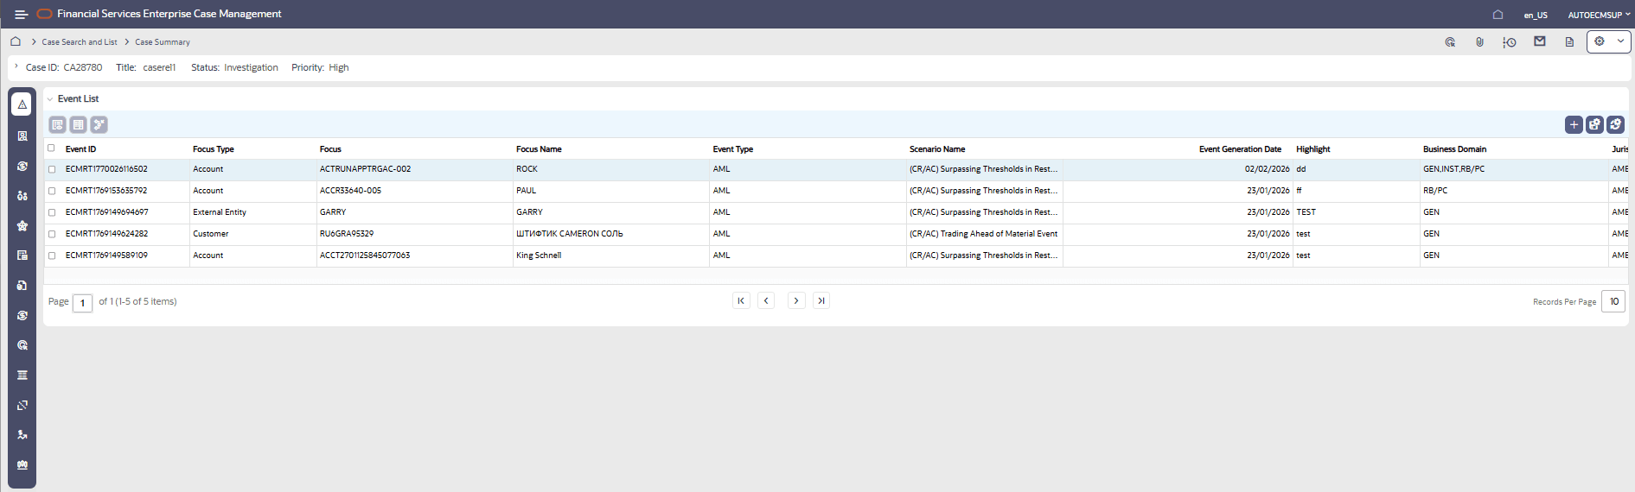The image size is (1635, 492).
Task: Go to the next page
Action: point(796,300)
